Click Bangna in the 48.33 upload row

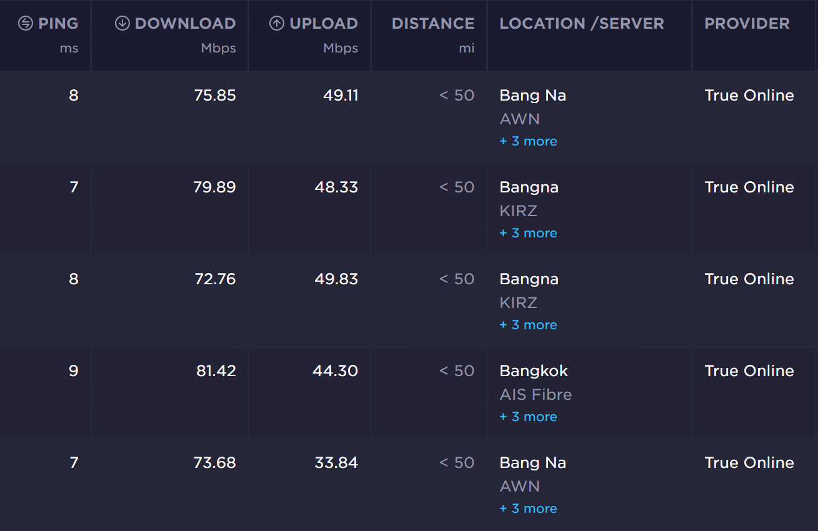[529, 187]
